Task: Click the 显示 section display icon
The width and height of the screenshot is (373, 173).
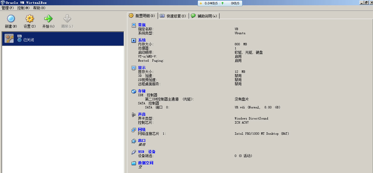Action: [x=134, y=68]
